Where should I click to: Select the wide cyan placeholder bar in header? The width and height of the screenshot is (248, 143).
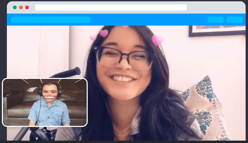coord(51,20)
